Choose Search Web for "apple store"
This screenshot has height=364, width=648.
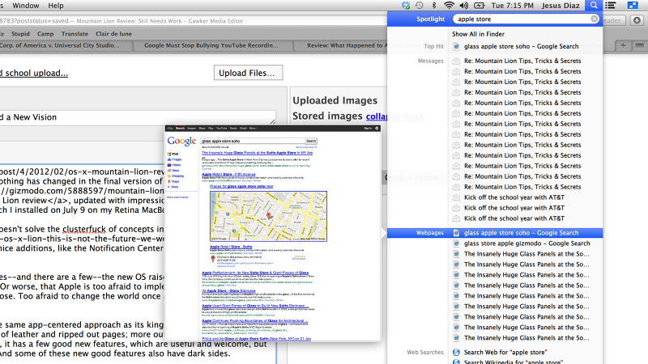[x=505, y=353]
